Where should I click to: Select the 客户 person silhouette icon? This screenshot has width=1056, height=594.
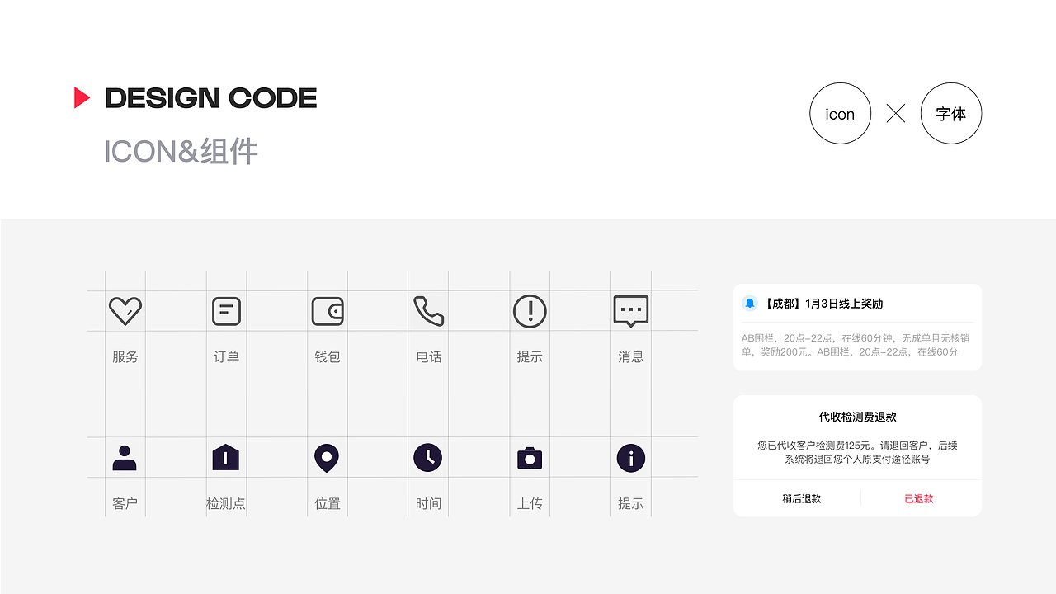[125, 458]
